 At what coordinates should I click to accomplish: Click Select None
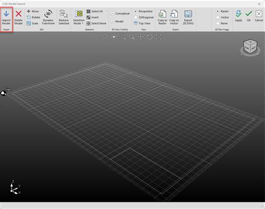[96, 23]
